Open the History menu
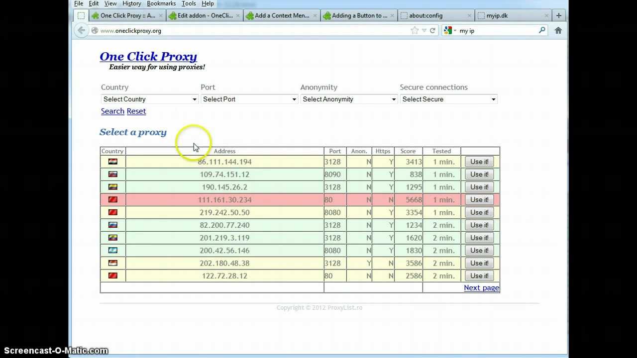This screenshot has height=358, width=637. point(131,3)
